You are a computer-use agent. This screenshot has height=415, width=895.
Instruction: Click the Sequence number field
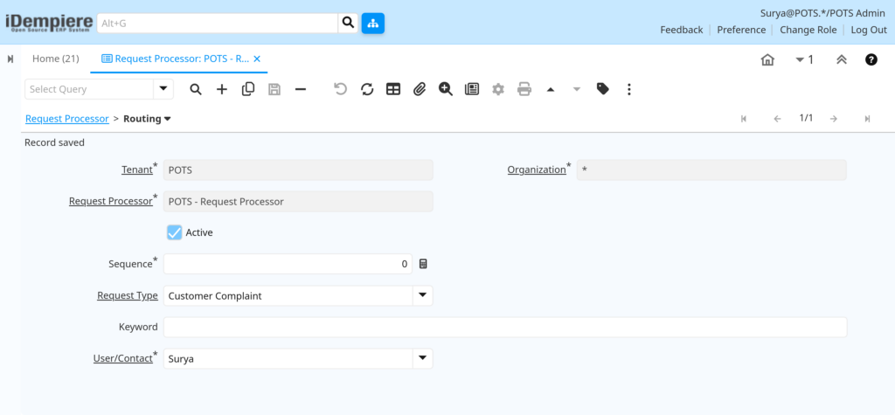tap(288, 264)
